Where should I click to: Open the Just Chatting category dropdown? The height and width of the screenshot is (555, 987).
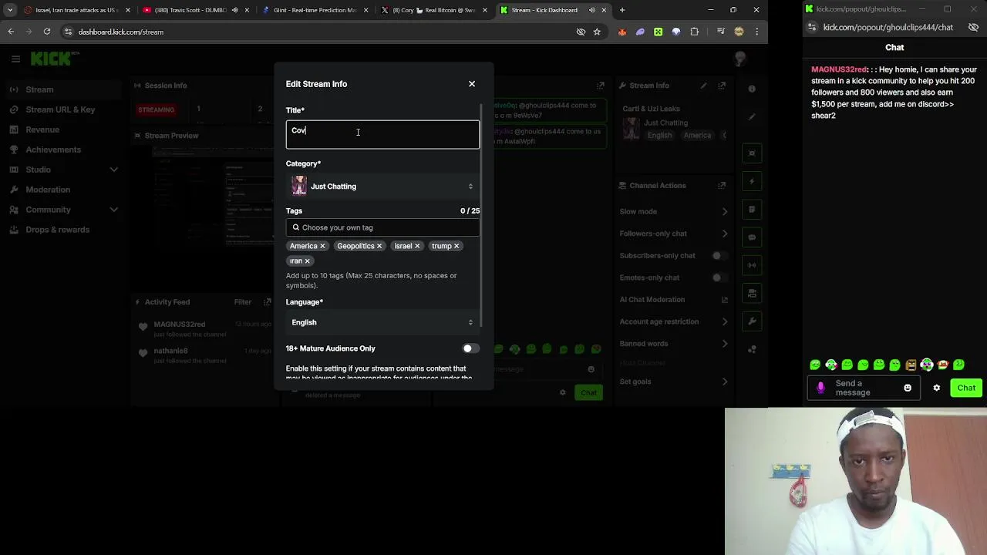382,186
